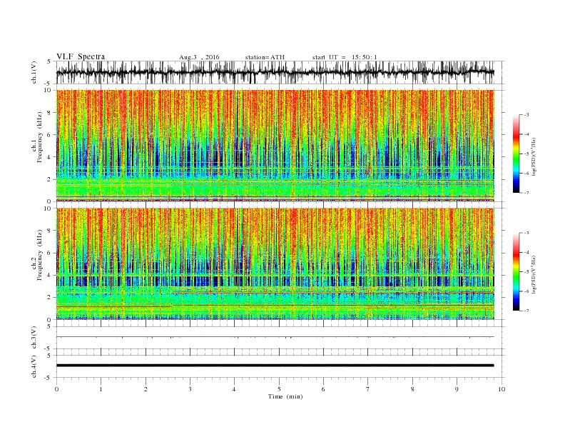Click the "-5" tick on ch.2 color bar
Image resolution: width=565 pixels, height=437 pixels.
[526, 271]
